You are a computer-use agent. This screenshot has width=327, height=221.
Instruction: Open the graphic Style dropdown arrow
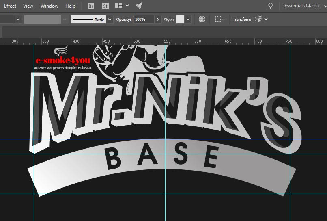coord(188,19)
